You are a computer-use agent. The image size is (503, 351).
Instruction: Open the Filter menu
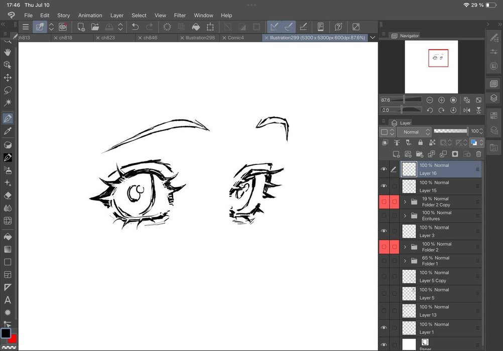tap(180, 16)
